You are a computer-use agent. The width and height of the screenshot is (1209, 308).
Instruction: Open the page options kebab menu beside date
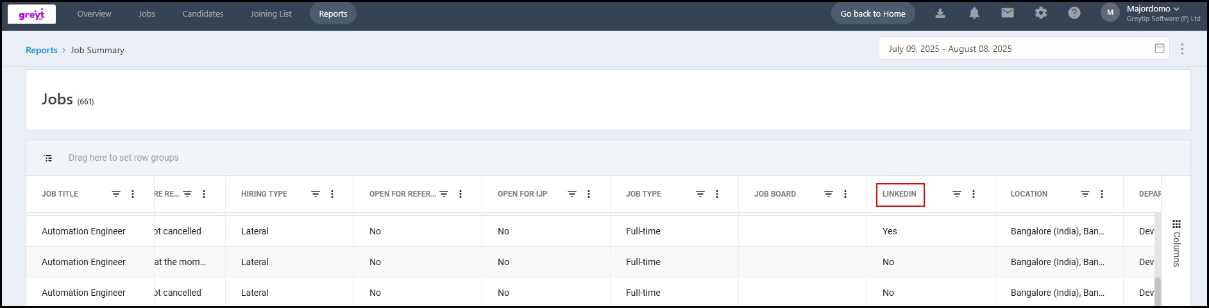pyautogui.click(x=1182, y=49)
